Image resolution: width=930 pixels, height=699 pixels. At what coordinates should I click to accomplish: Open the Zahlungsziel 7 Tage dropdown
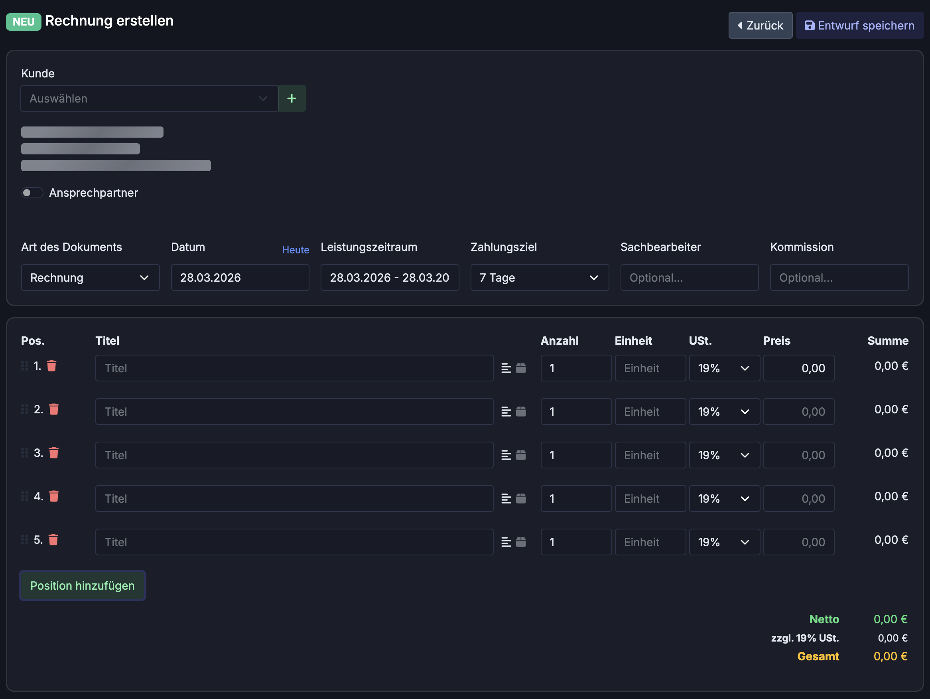[x=540, y=278]
